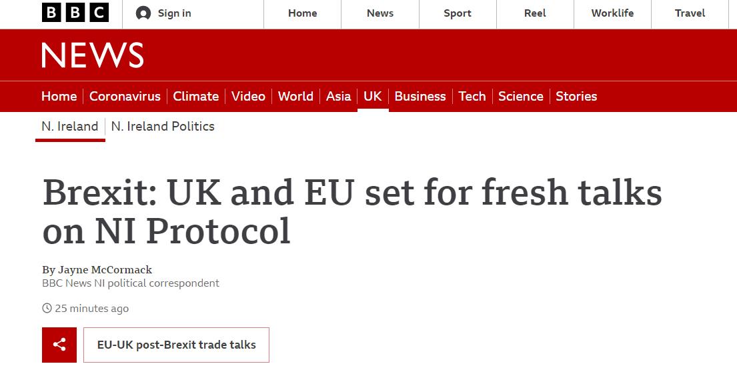
Task: Go to Reel in top navigation
Action: coord(535,13)
